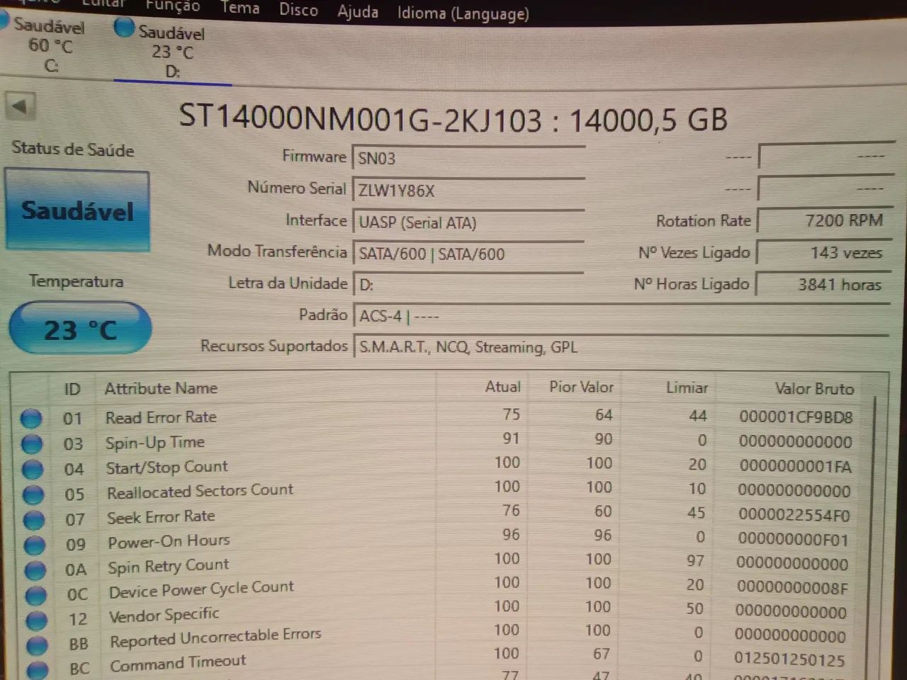Viewport: 907px width, 680px height.
Task: Click the Rotation Rate 7200 RPM field
Action: pos(824,221)
